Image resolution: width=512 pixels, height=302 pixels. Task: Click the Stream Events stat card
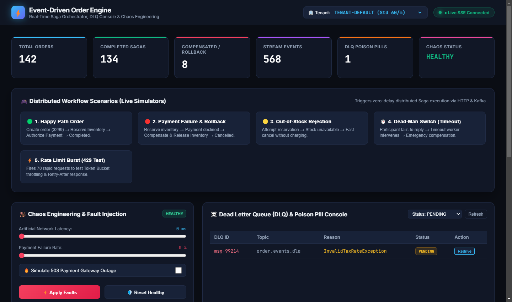coord(294,57)
